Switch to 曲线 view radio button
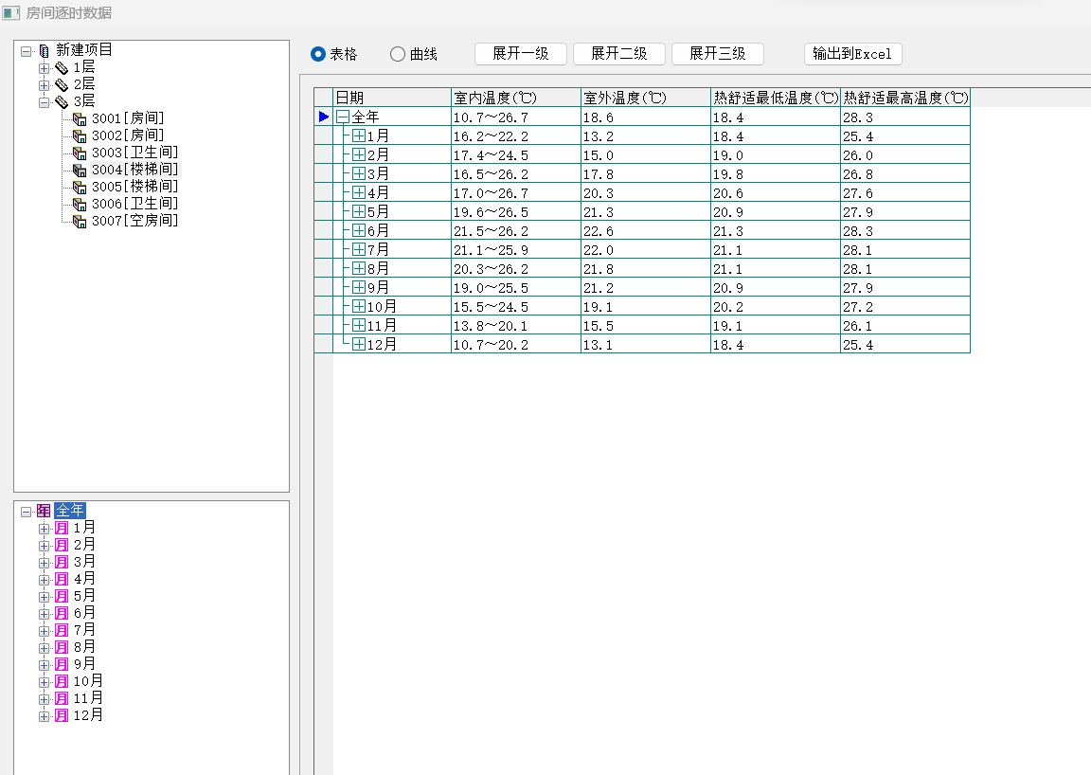This screenshot has width=1091, height=775. pyautogui.click(x=398, y=54)
